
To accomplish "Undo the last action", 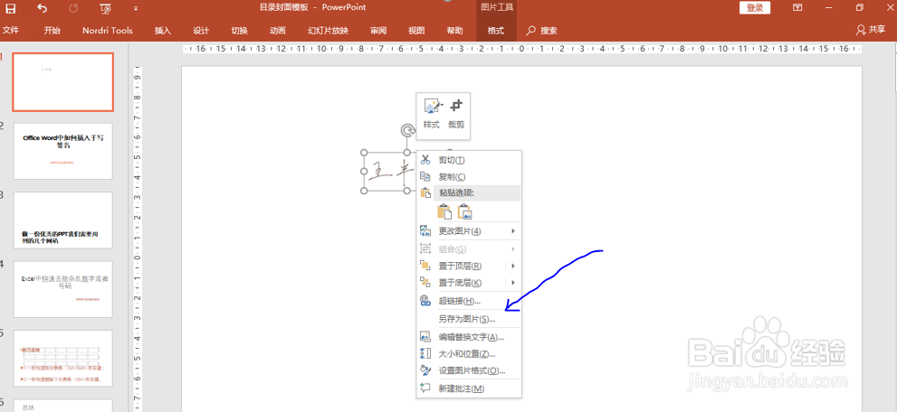I will pyautogui.click(x=42, y=8).
